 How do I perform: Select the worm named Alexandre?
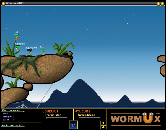pos(17,49)
